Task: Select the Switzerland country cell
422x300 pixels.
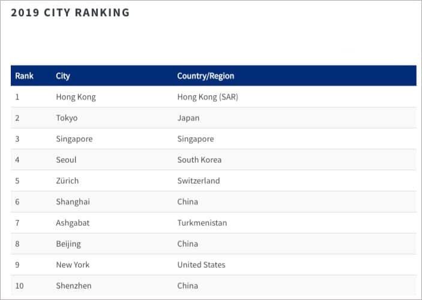Action: 199,181
